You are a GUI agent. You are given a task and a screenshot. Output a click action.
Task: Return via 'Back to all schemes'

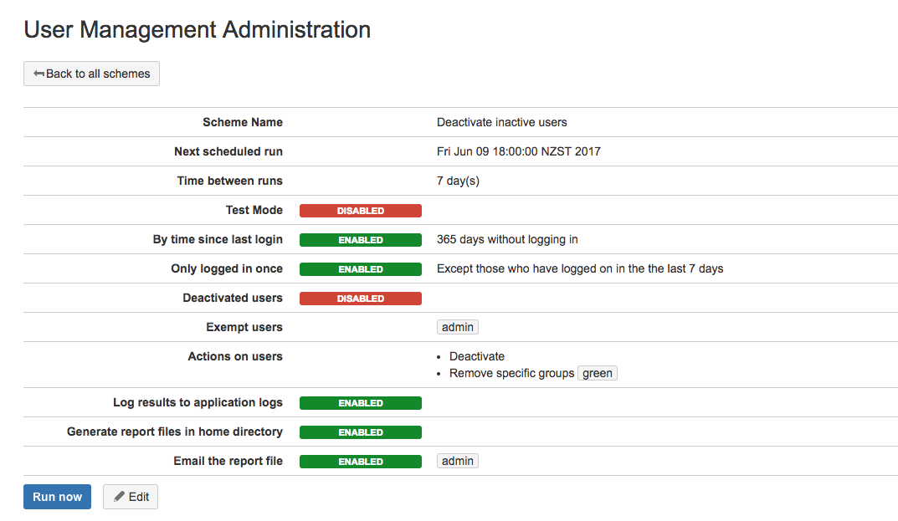[91, 74]
